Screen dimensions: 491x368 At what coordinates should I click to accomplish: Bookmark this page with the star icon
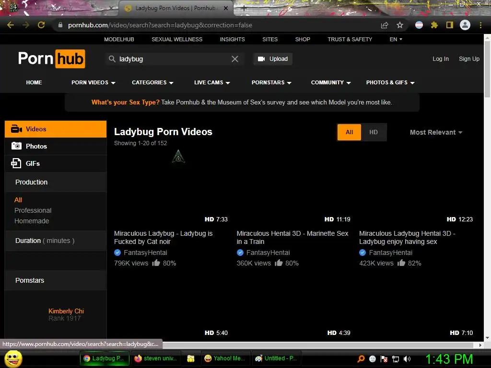click(x=400, y=25)
